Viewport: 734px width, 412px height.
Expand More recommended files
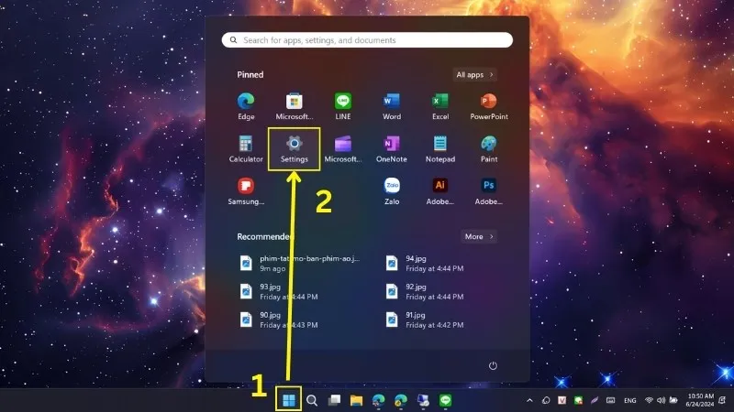coord(478,236)
